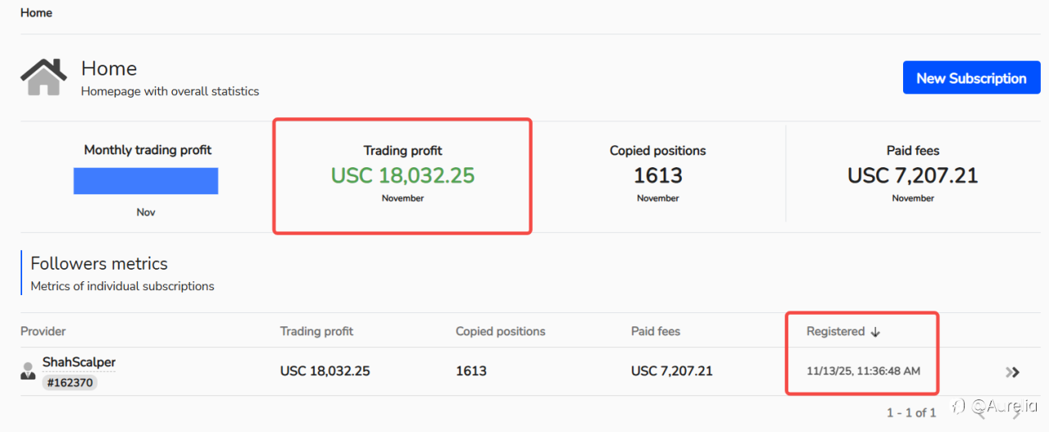Select the 11/13/25 registered date cell
Screen dimensions: 1049x432
point(863,371)
